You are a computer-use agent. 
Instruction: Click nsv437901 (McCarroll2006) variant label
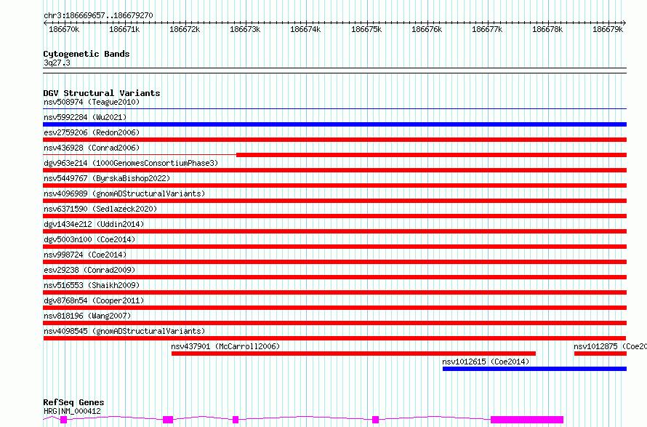pos(225,346)
